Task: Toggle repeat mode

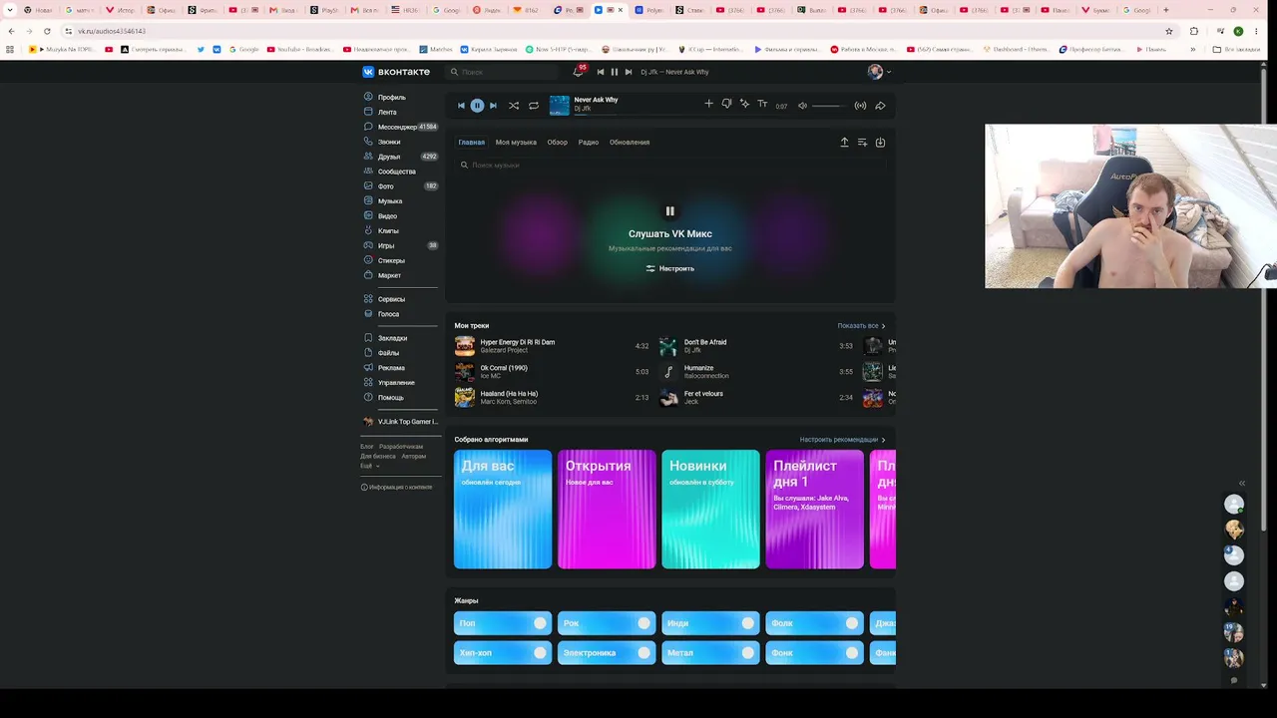Action: [x=534, y=105]
